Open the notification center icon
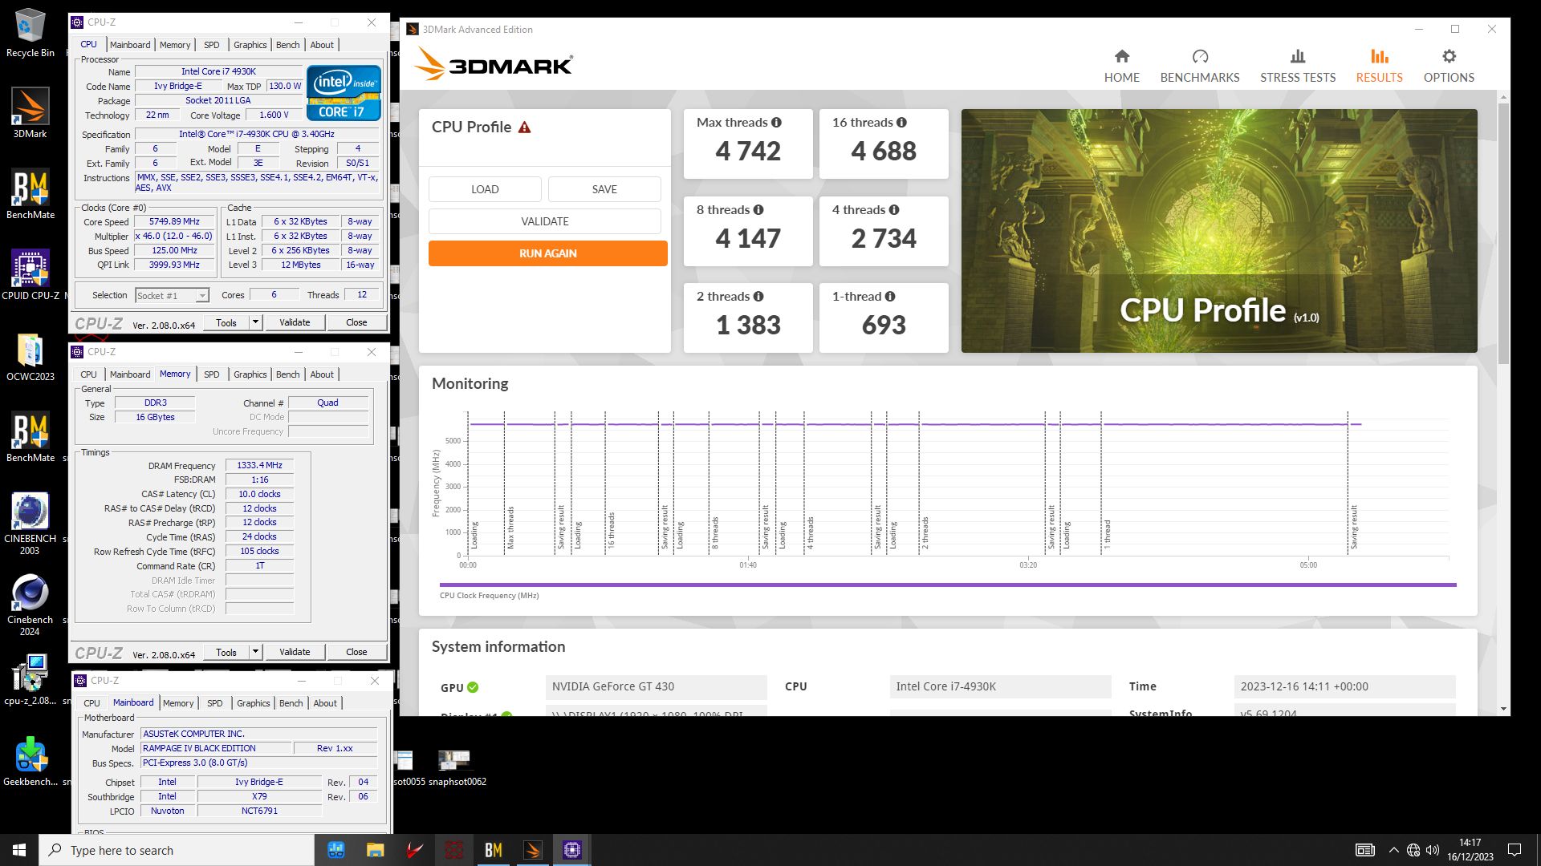Screen dimensions: 1541x866 click(1515, 850)
